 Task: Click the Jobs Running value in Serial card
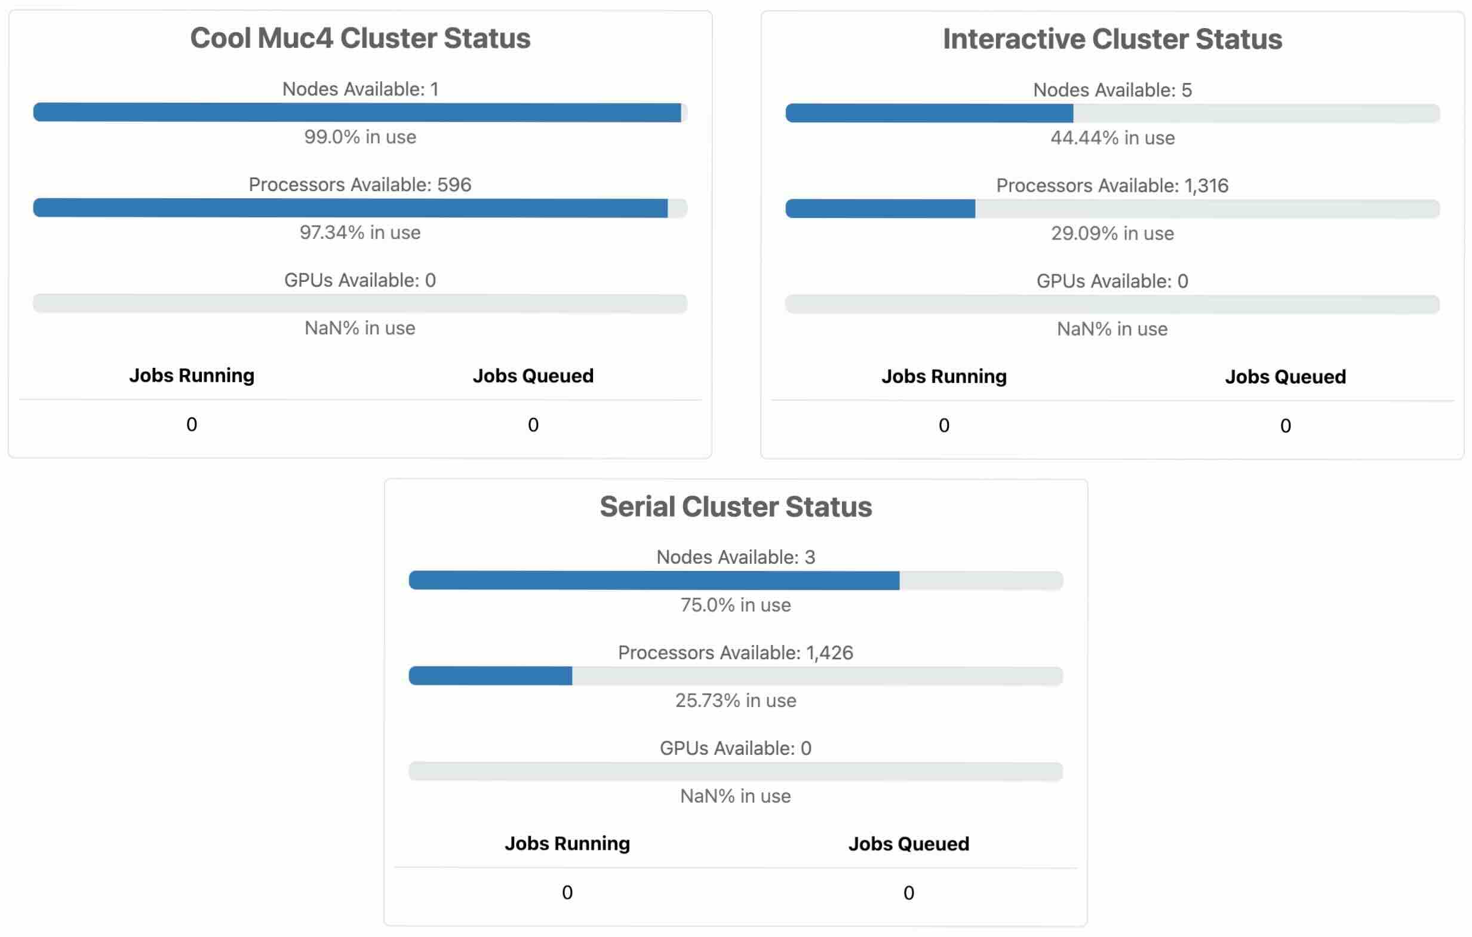pyautogui.click(x=567, y=892)
